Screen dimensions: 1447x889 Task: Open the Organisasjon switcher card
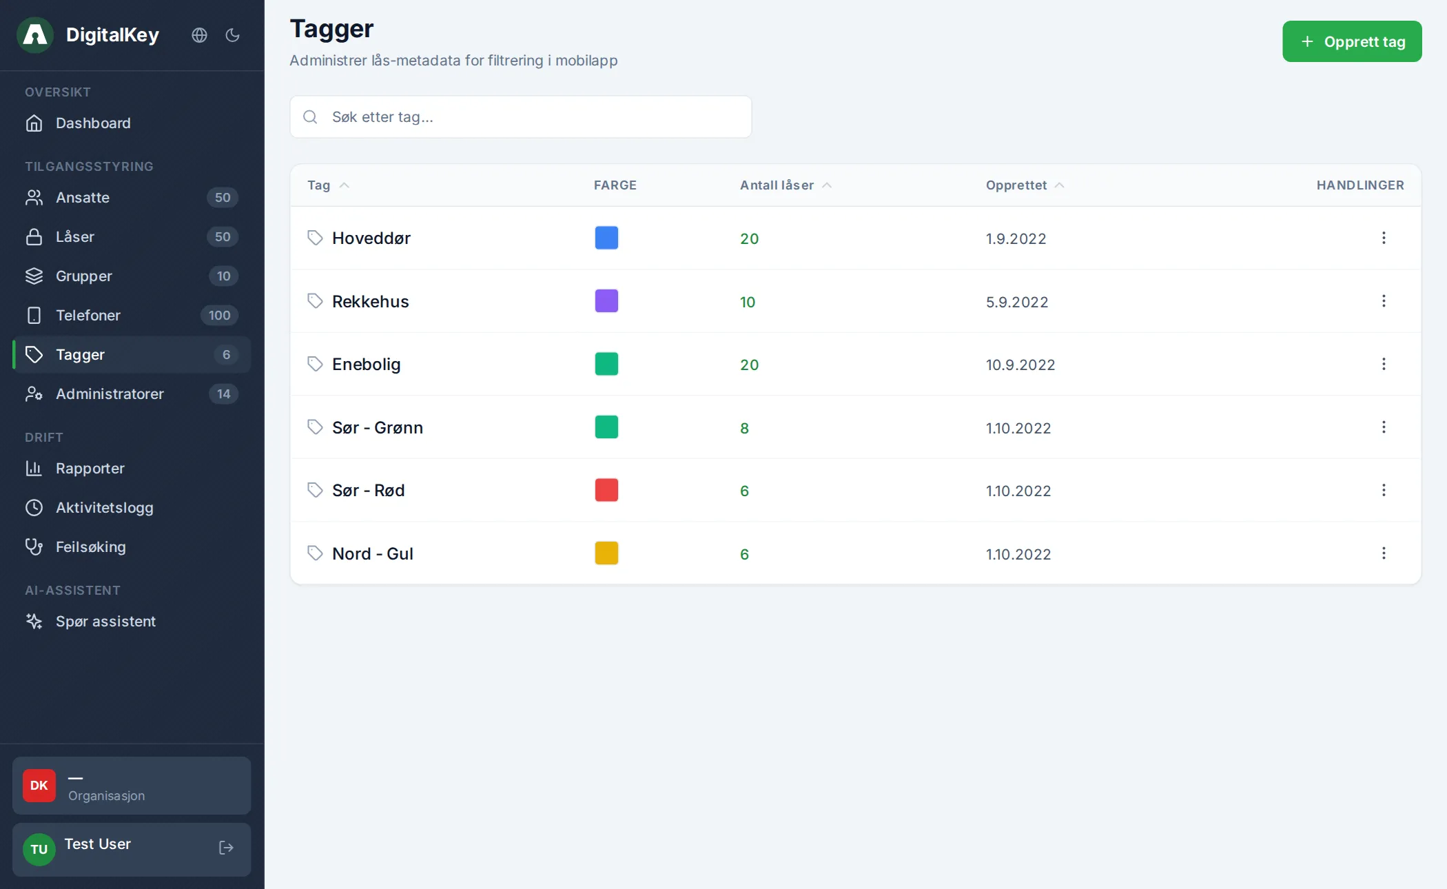pos(132,786)
